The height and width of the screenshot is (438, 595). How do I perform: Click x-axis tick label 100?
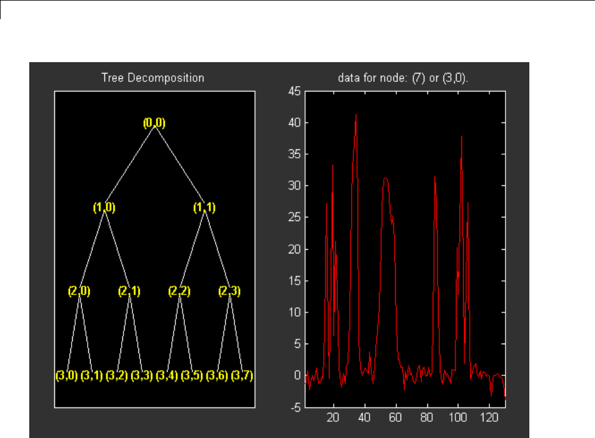click(x=458, y=418)
